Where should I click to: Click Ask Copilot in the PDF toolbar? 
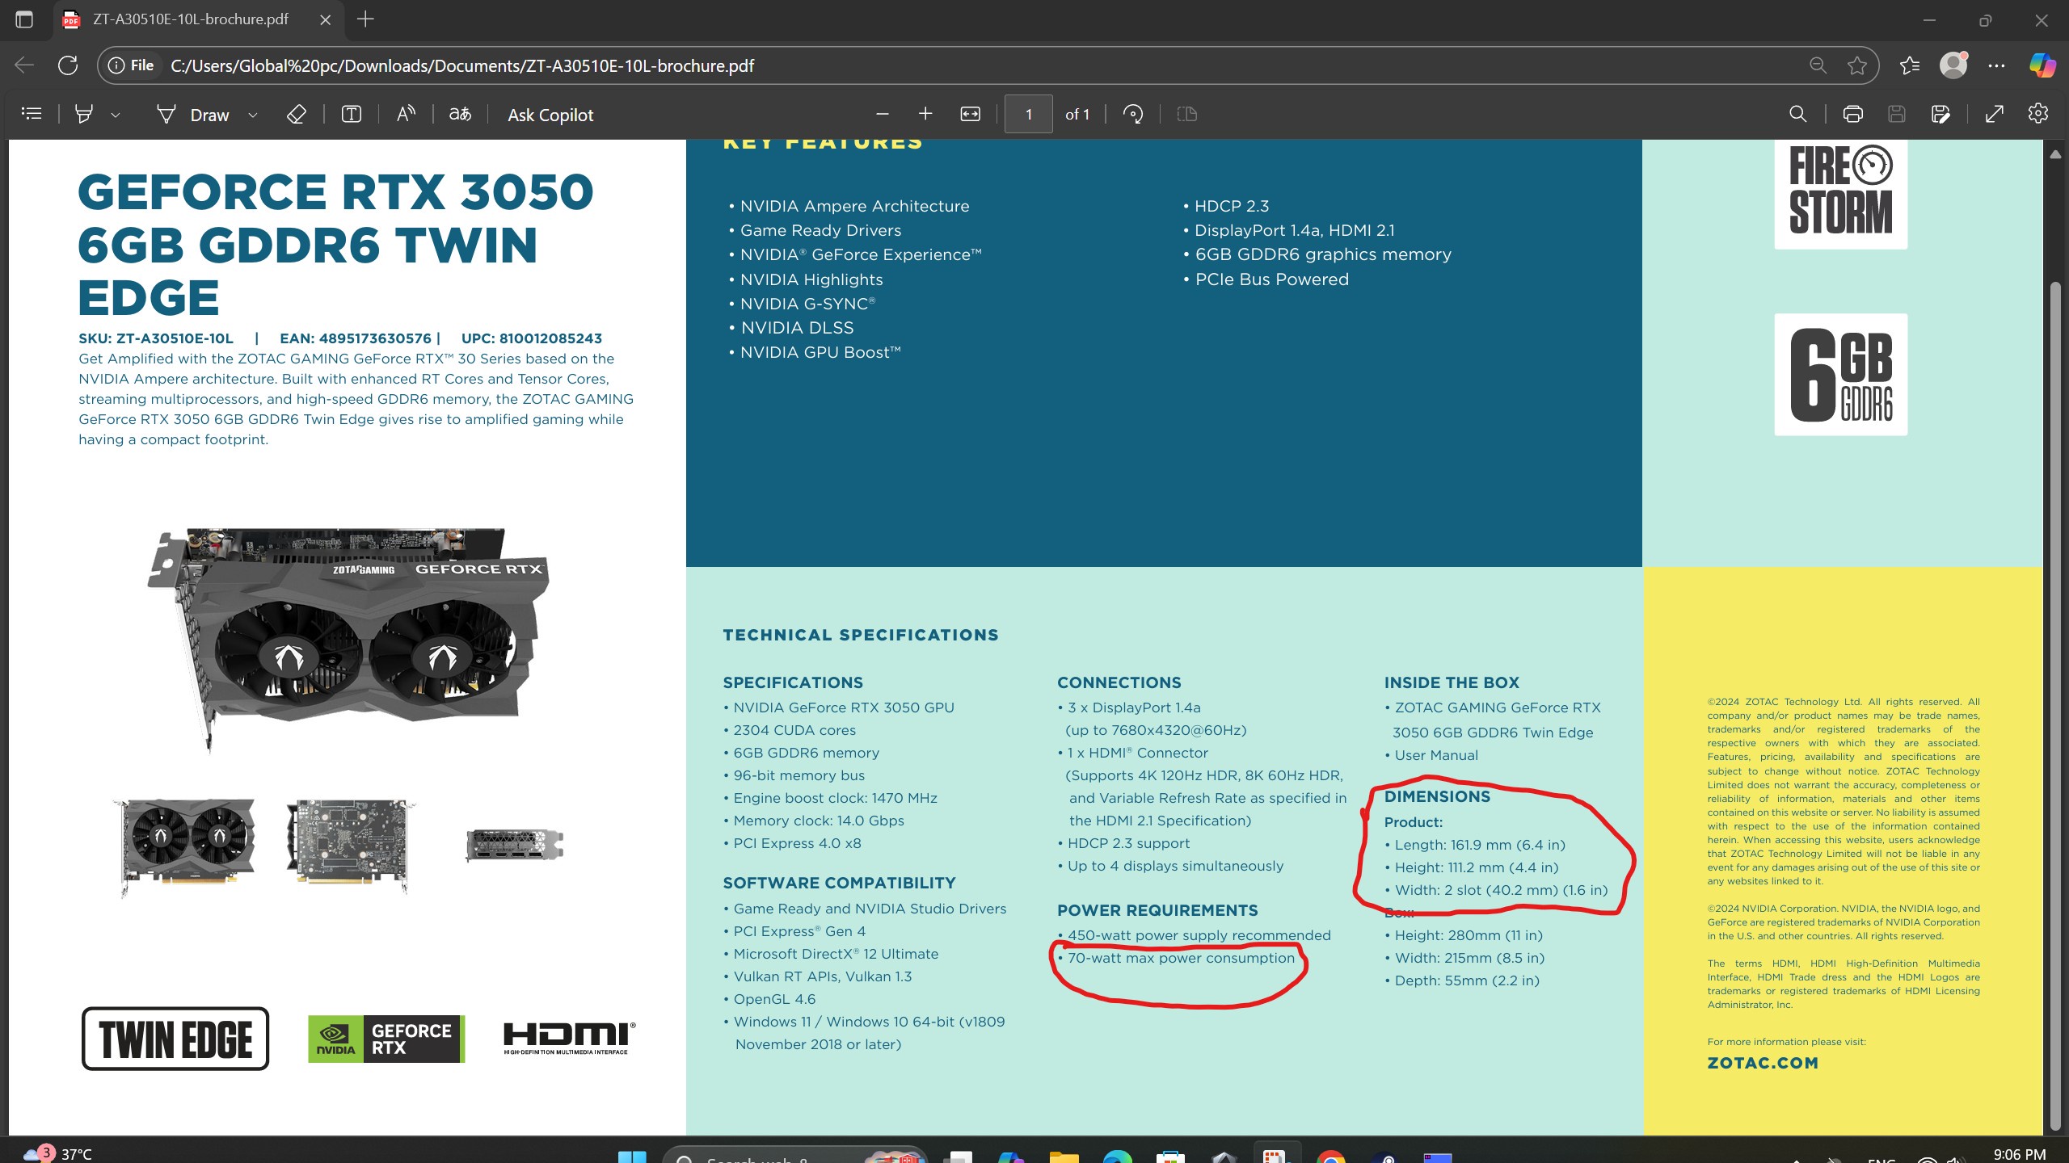coord(550,115)
